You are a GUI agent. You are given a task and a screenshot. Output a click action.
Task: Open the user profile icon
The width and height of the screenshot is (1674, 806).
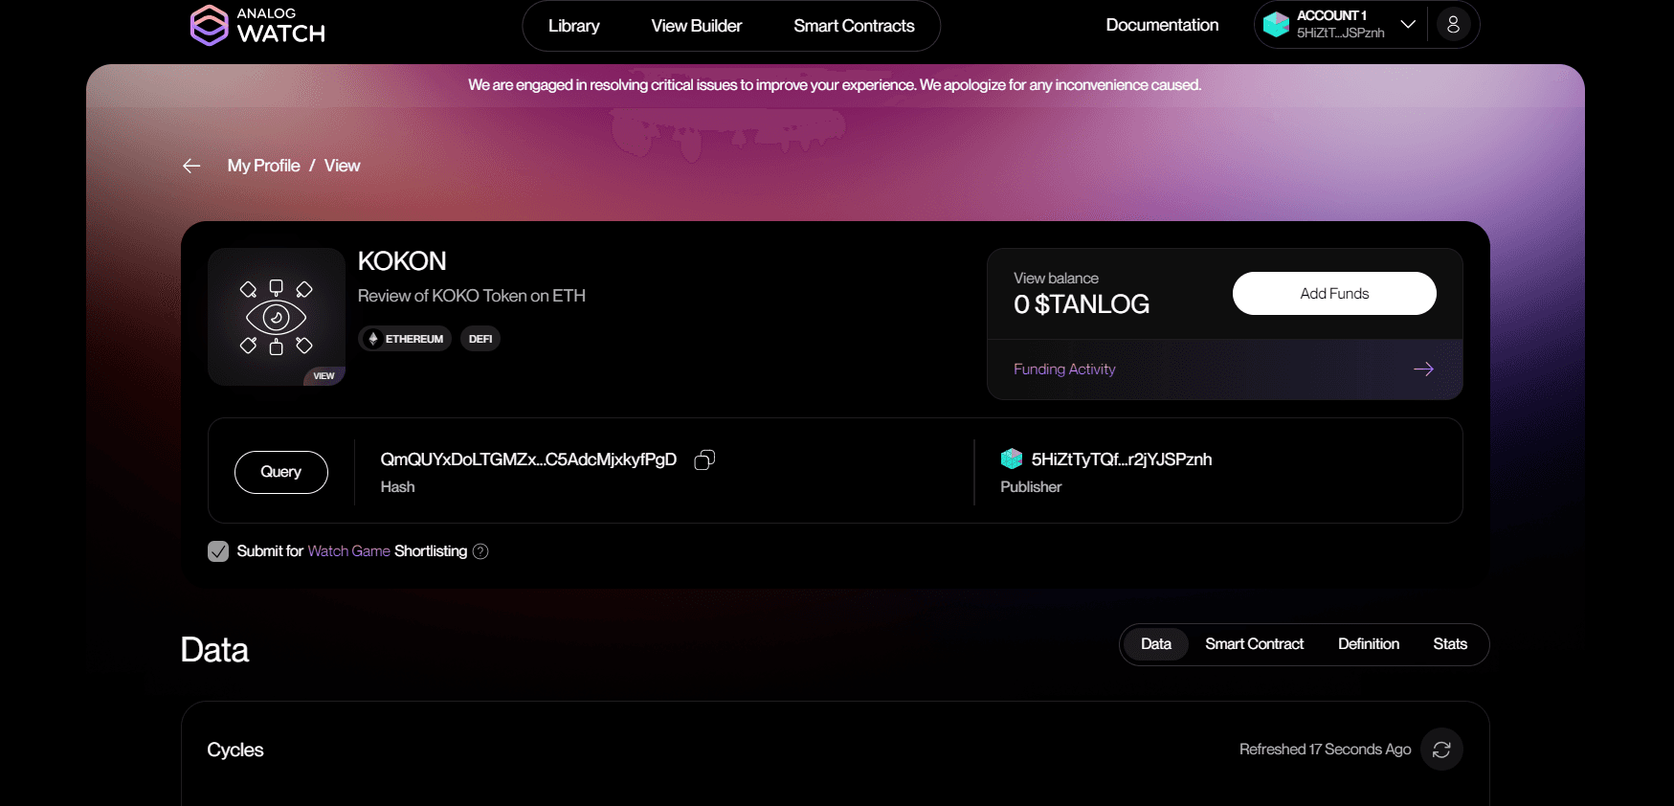click(1453, 25)
